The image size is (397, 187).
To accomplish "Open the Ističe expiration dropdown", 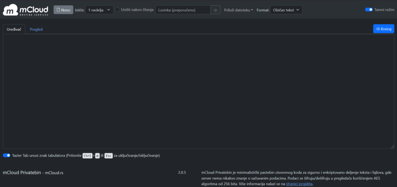I will click(x=99, y=10).
